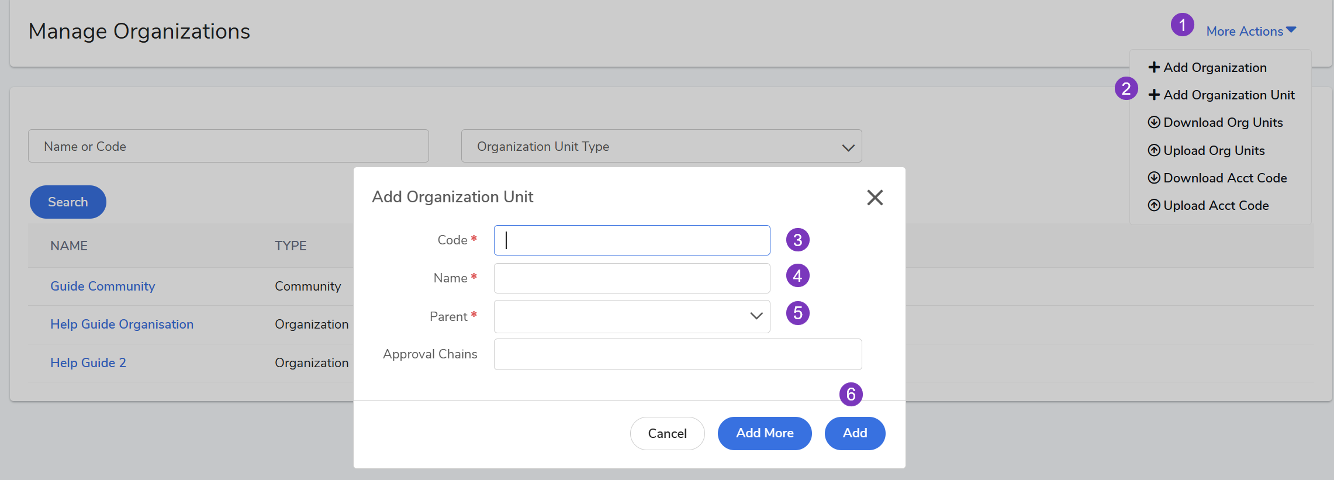
Task: Click the Add More button
Action: 764,433
